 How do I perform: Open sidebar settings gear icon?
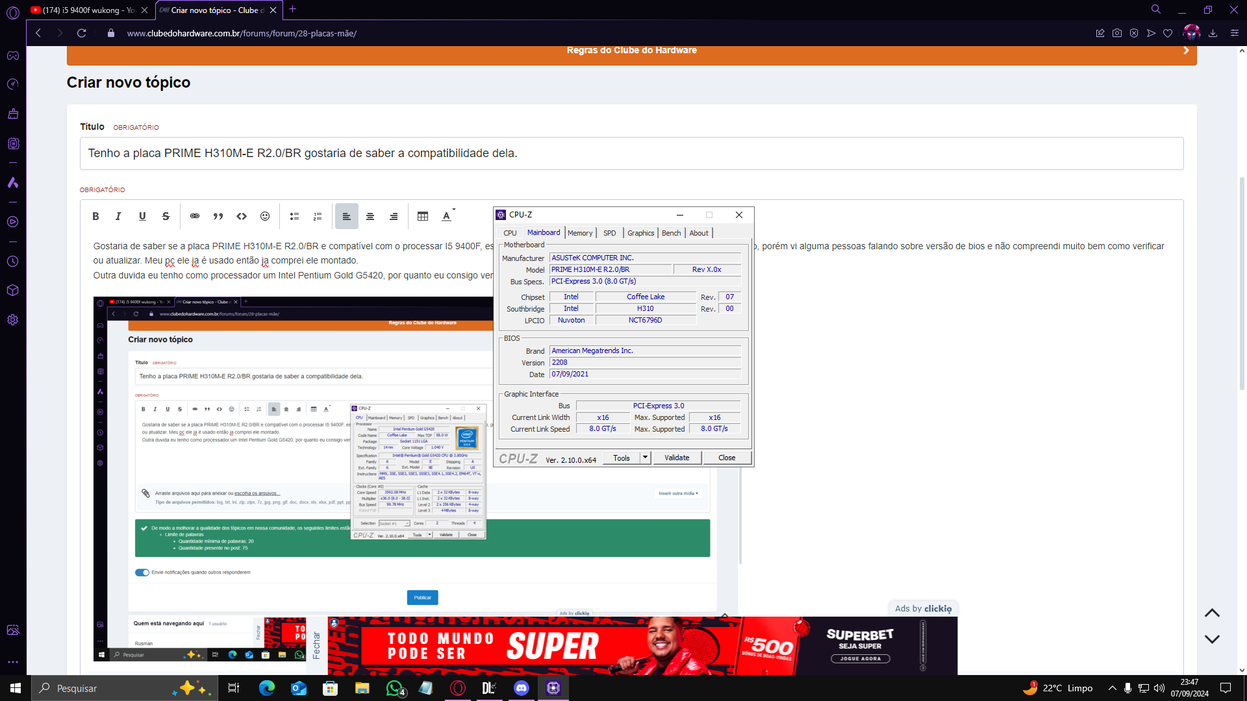pyautogui.click(x=13, y=320)
